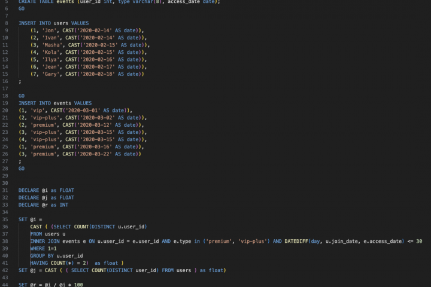This screenshot has width=431, height=287.
Task: Click the SET @j = CAST line
Action: click(122, 270)
